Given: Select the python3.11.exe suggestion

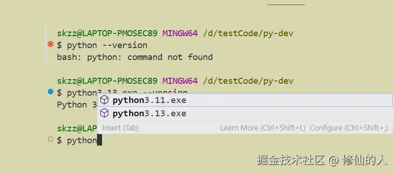Looking at the screenshot, I should [245, 100].
